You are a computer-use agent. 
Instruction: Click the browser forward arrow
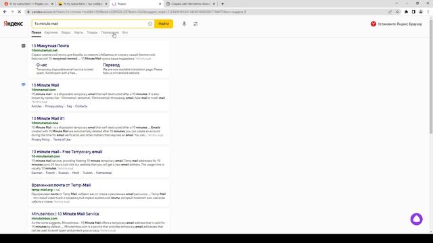point(12,12)
